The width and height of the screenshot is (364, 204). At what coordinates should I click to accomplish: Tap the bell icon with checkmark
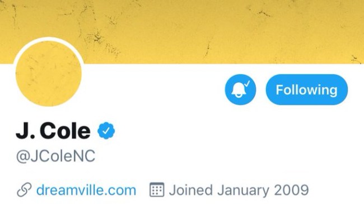[240, 89]
